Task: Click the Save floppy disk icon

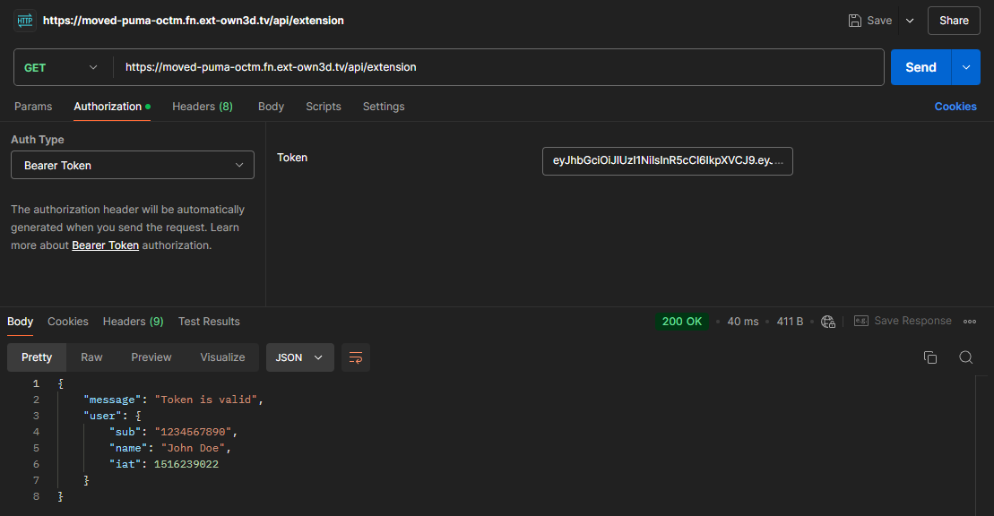Action: (855, 21)
